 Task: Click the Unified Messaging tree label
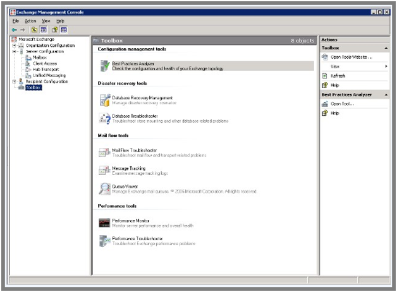pos(49,75)
